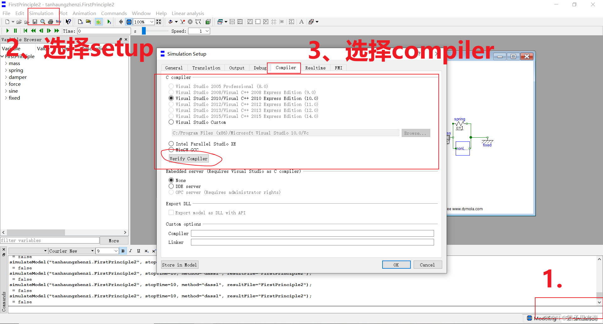
Task: Click the What's This help cursor icon
Action: pyautogui.click(x=68, y=22)
